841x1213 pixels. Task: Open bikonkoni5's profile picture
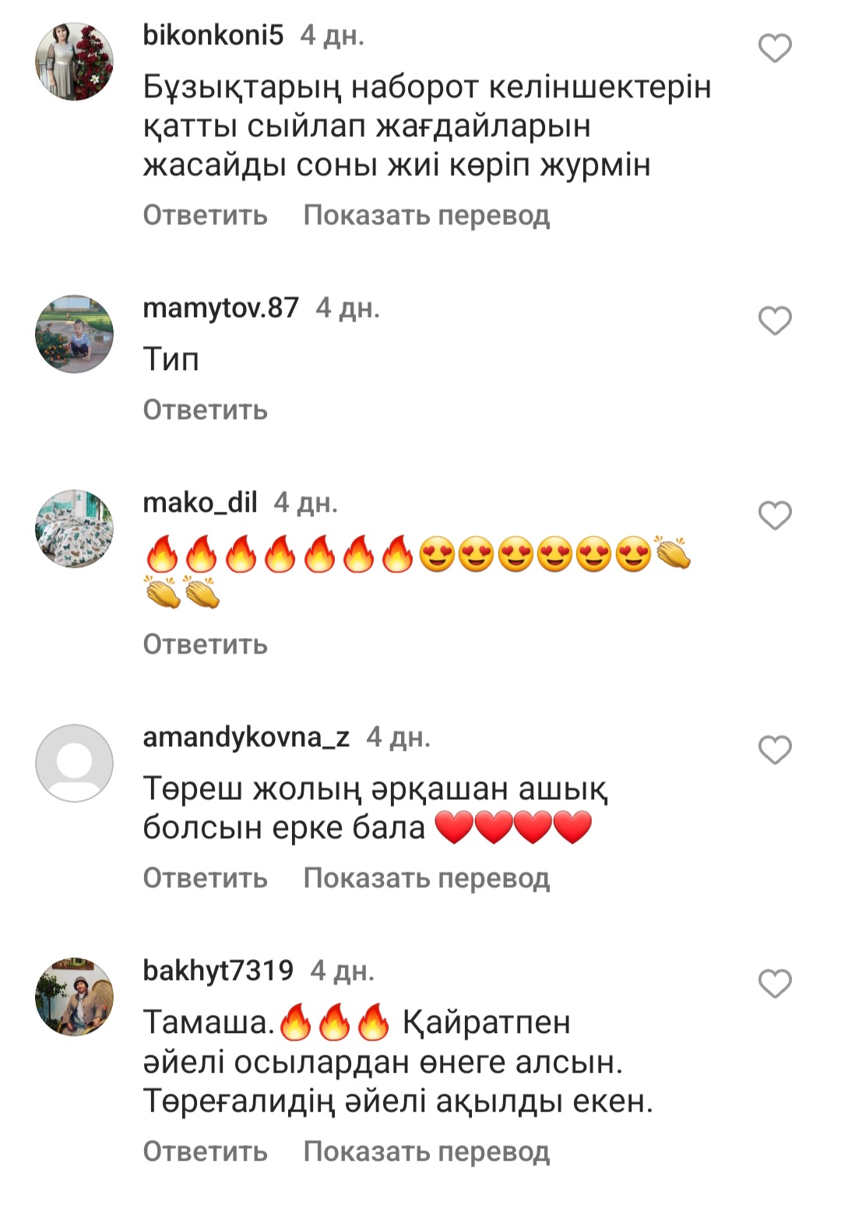click(x=75, y=62)
